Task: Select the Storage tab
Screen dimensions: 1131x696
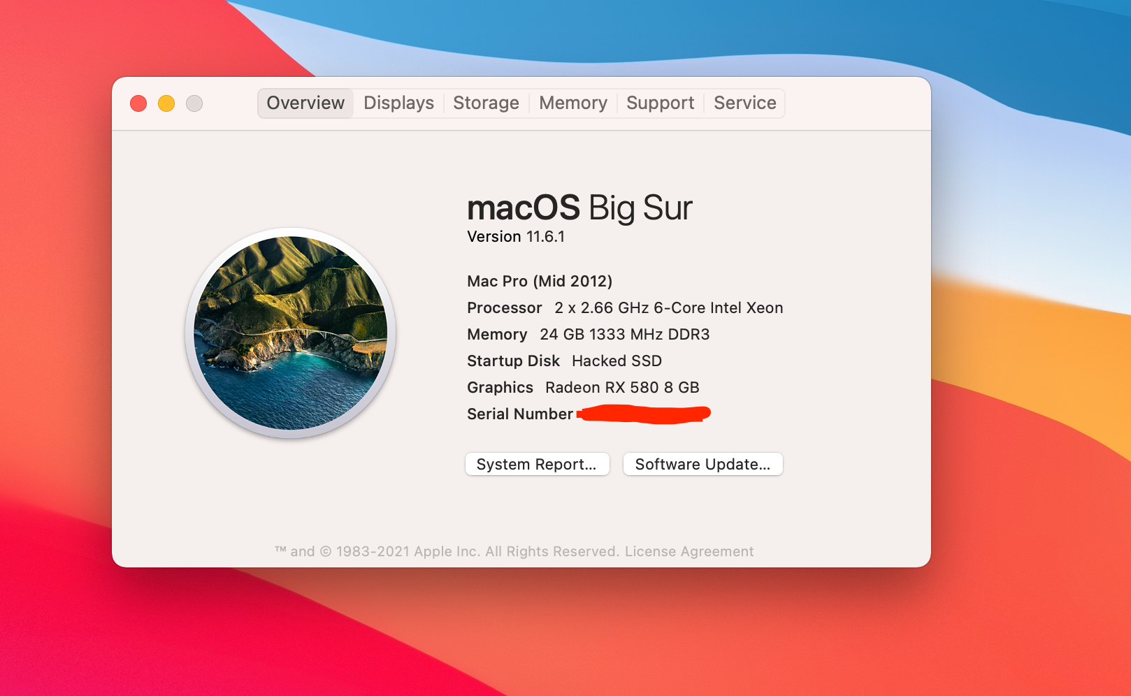Action: click(x=486, y=103)
